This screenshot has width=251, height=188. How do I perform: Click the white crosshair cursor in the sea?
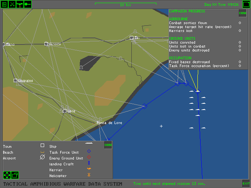click(161, 126)
